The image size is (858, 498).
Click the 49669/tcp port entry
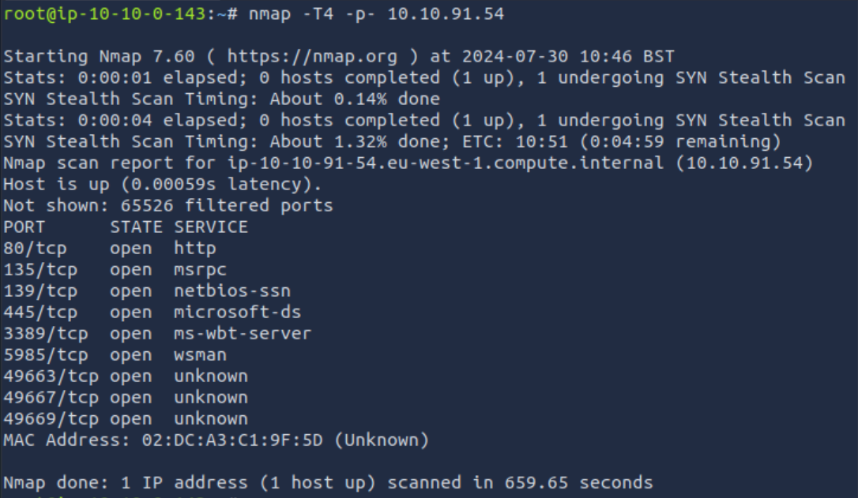click(51, 418)
